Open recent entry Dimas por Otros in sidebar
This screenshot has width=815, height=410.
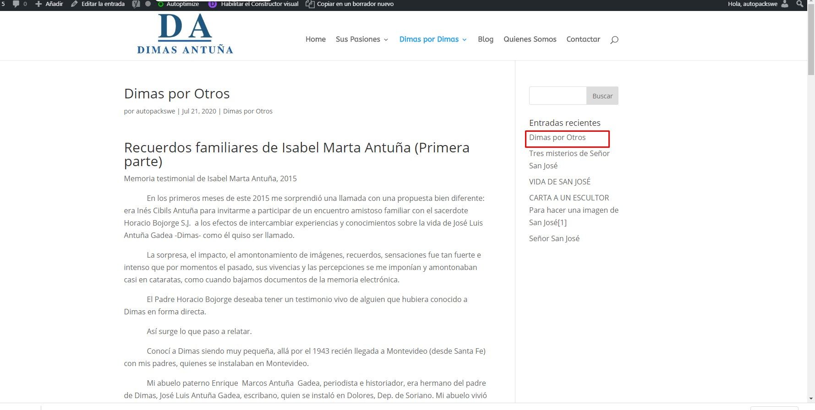click(558, 137)
